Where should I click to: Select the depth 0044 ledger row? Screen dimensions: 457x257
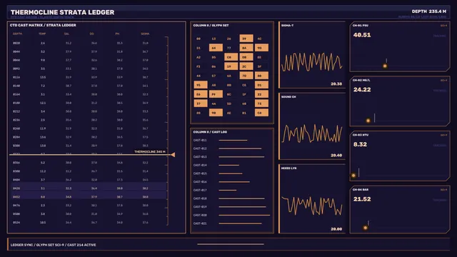click(89, 51)
